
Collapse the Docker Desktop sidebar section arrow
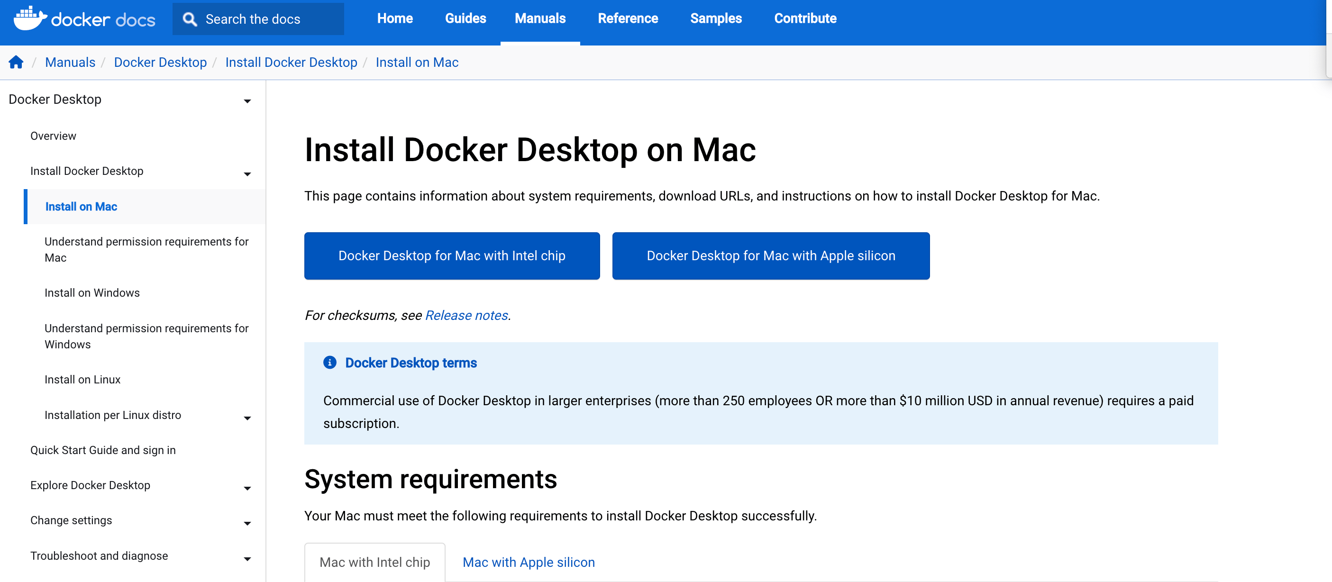coord(247,101)
